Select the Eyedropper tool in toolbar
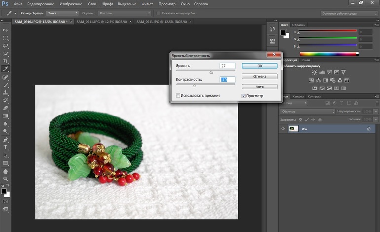The image size is (380, 232). coord(6,69)
